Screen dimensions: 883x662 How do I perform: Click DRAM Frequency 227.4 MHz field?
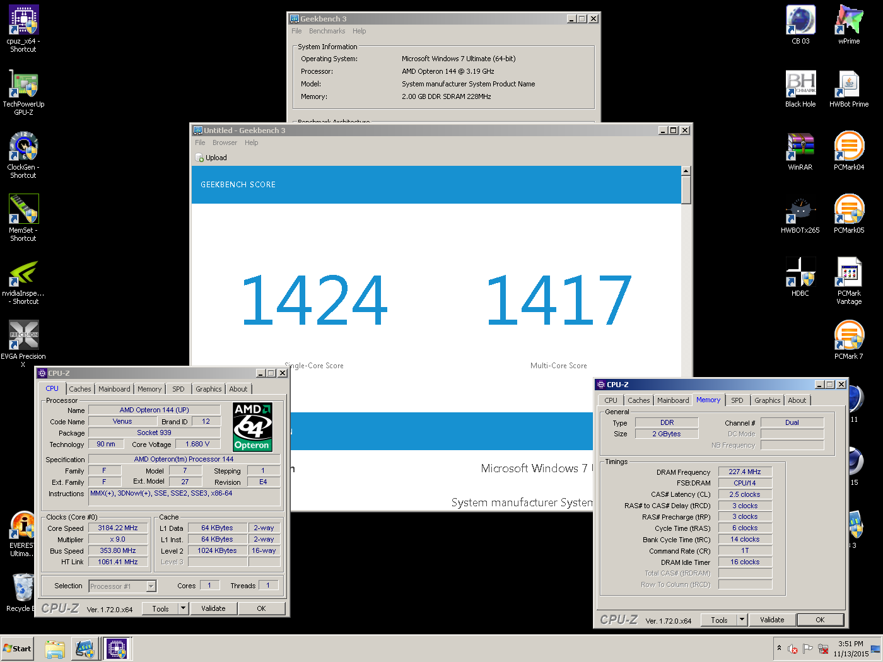pos(745,472)
